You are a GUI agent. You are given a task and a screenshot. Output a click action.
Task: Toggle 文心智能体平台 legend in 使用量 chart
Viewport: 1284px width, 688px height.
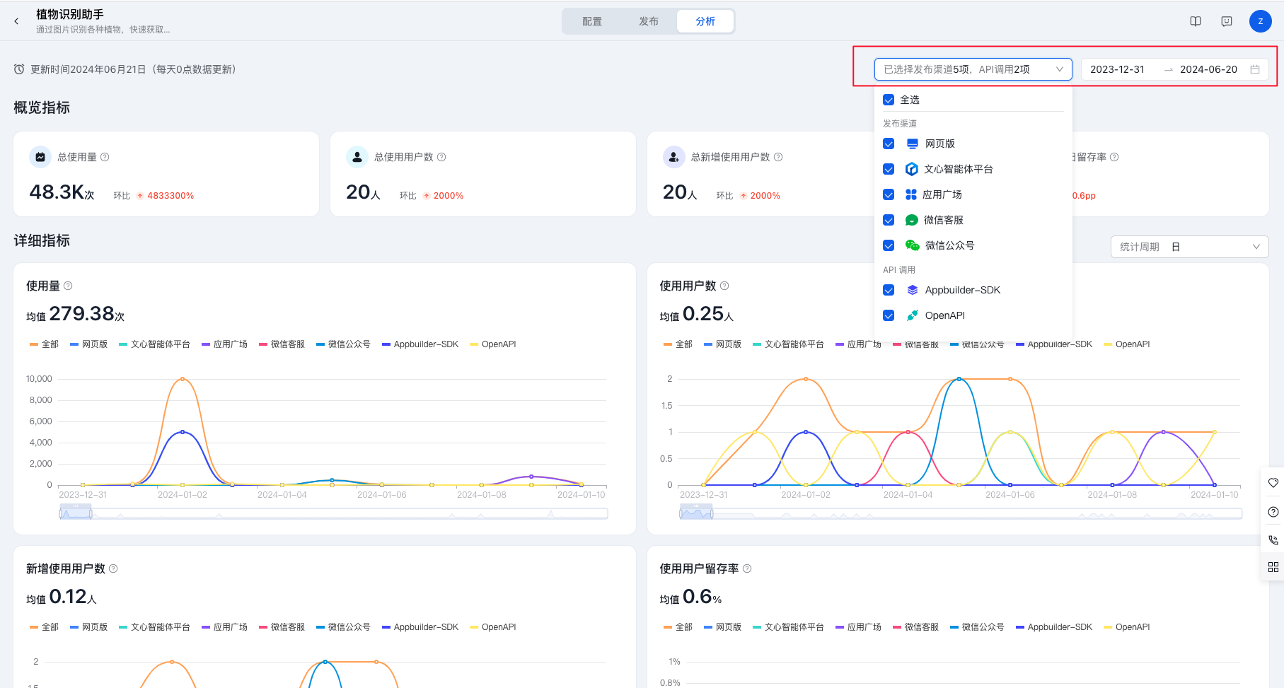154,344
